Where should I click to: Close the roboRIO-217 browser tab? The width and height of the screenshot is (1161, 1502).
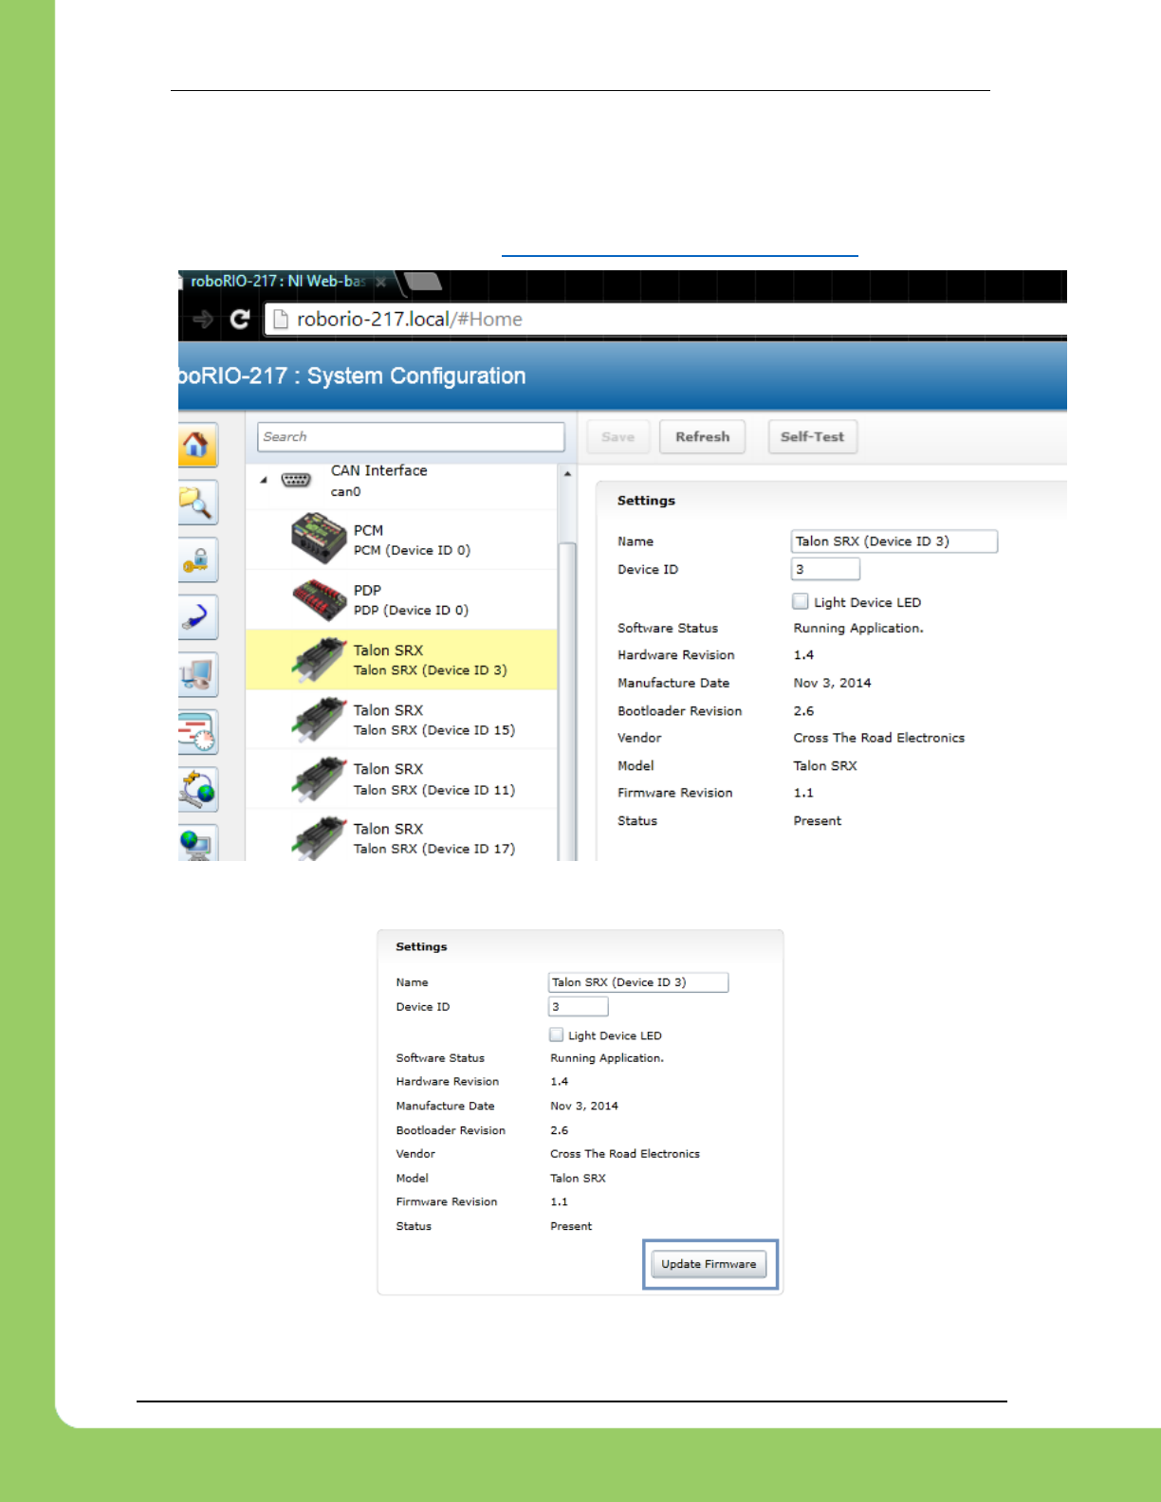pyautogui.click(x=381, y=282)
